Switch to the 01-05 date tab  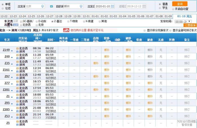(x=132, y=16)
